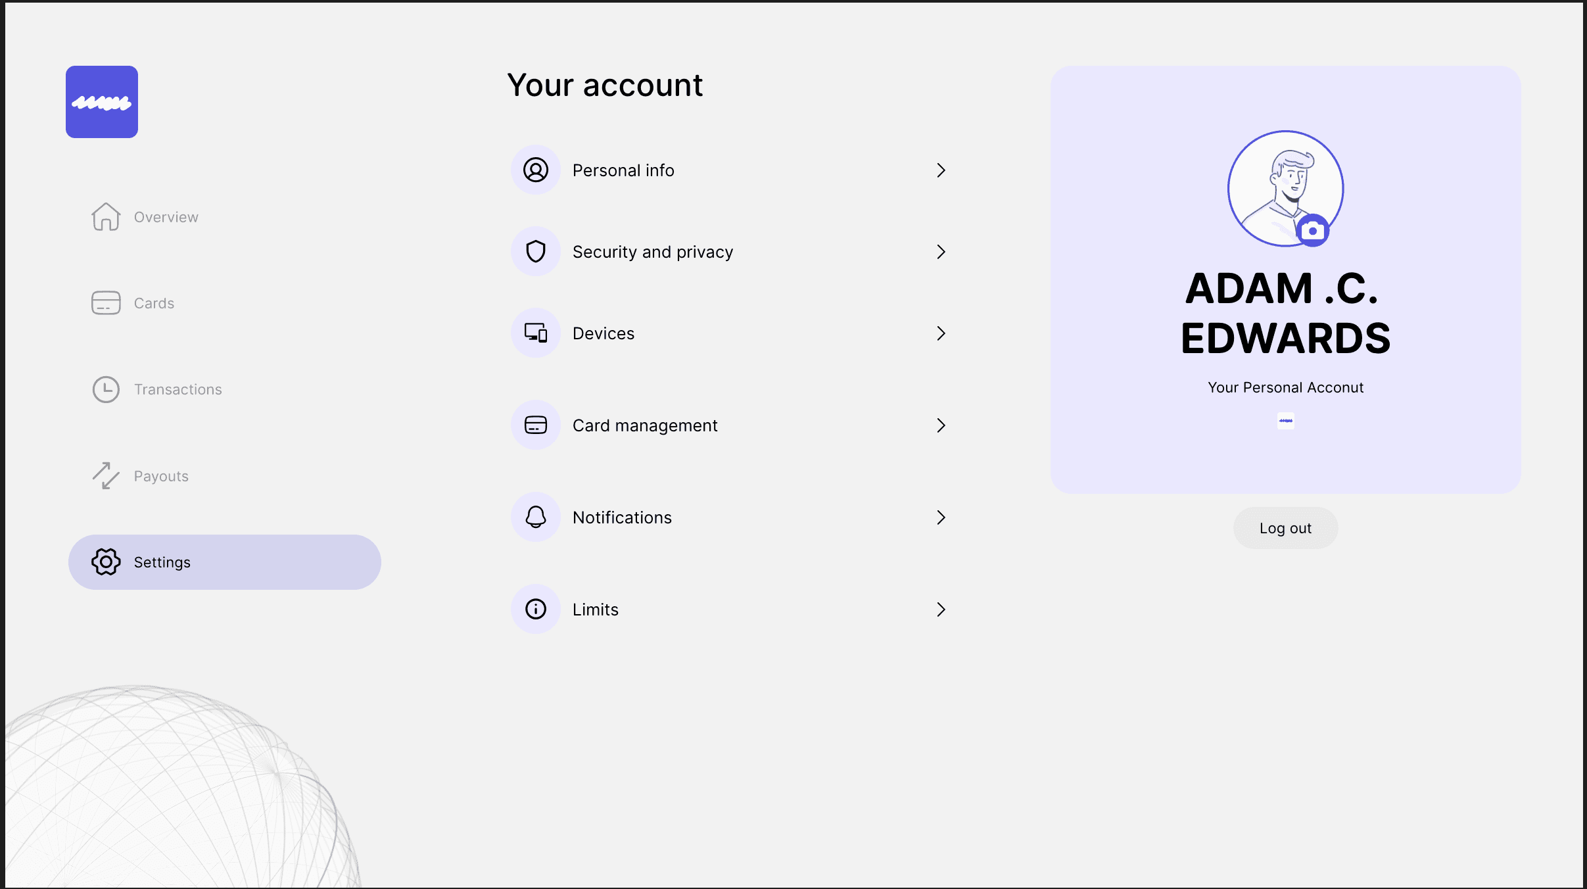Click the camera icon on profile avatar
Image resolution: width=1587 pixels, height=889 pixels.
pos(1313,231)
